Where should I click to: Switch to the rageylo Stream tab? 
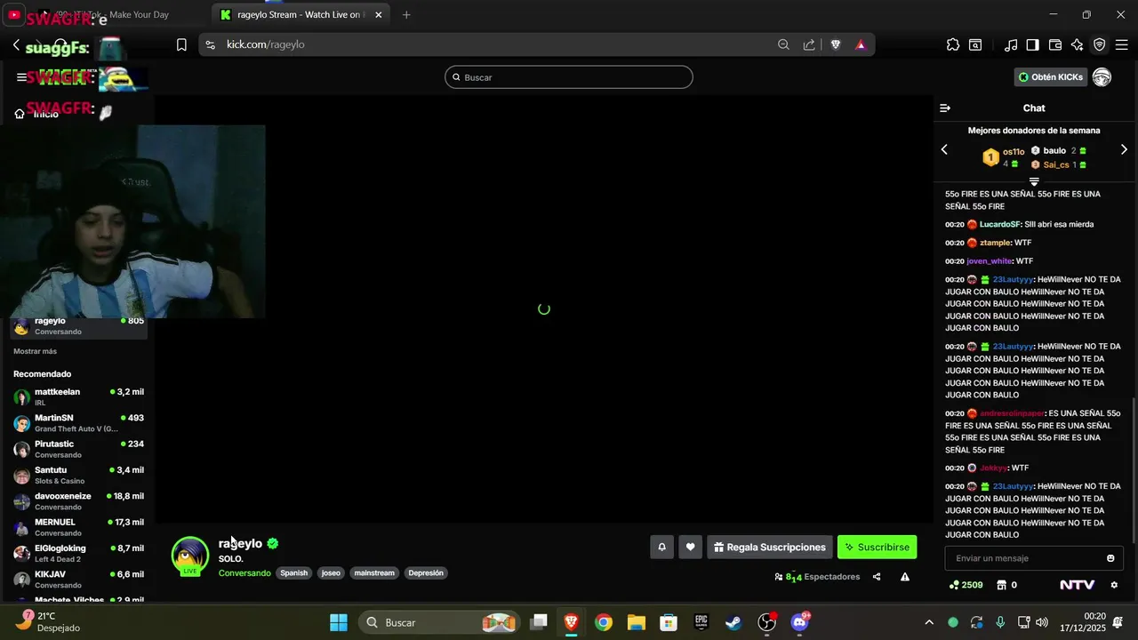click(302, 15)
